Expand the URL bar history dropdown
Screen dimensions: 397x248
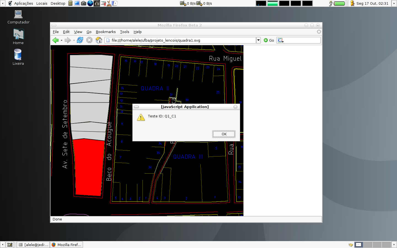point(258,40)
